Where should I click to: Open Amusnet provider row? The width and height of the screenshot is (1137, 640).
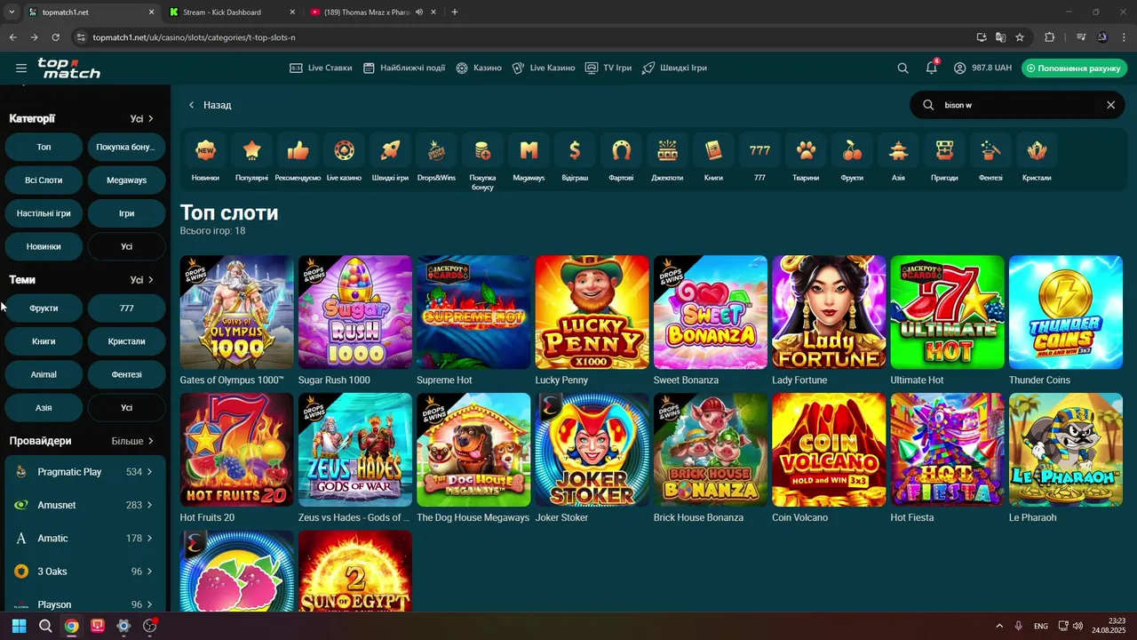coord(84,505)
